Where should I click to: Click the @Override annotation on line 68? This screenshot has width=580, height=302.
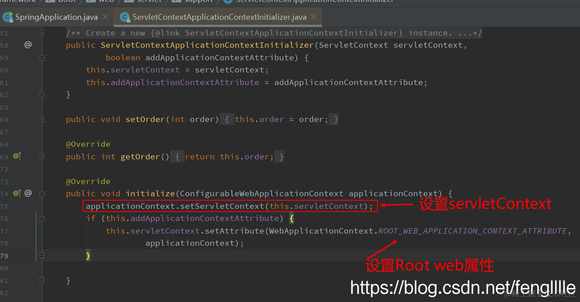click(88, 144)
